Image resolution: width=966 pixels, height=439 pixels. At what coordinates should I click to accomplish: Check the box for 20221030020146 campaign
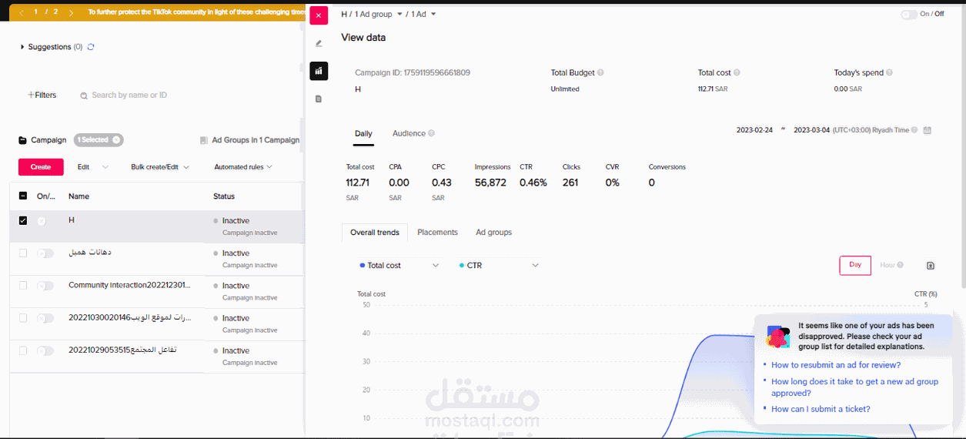coord(22,318)
